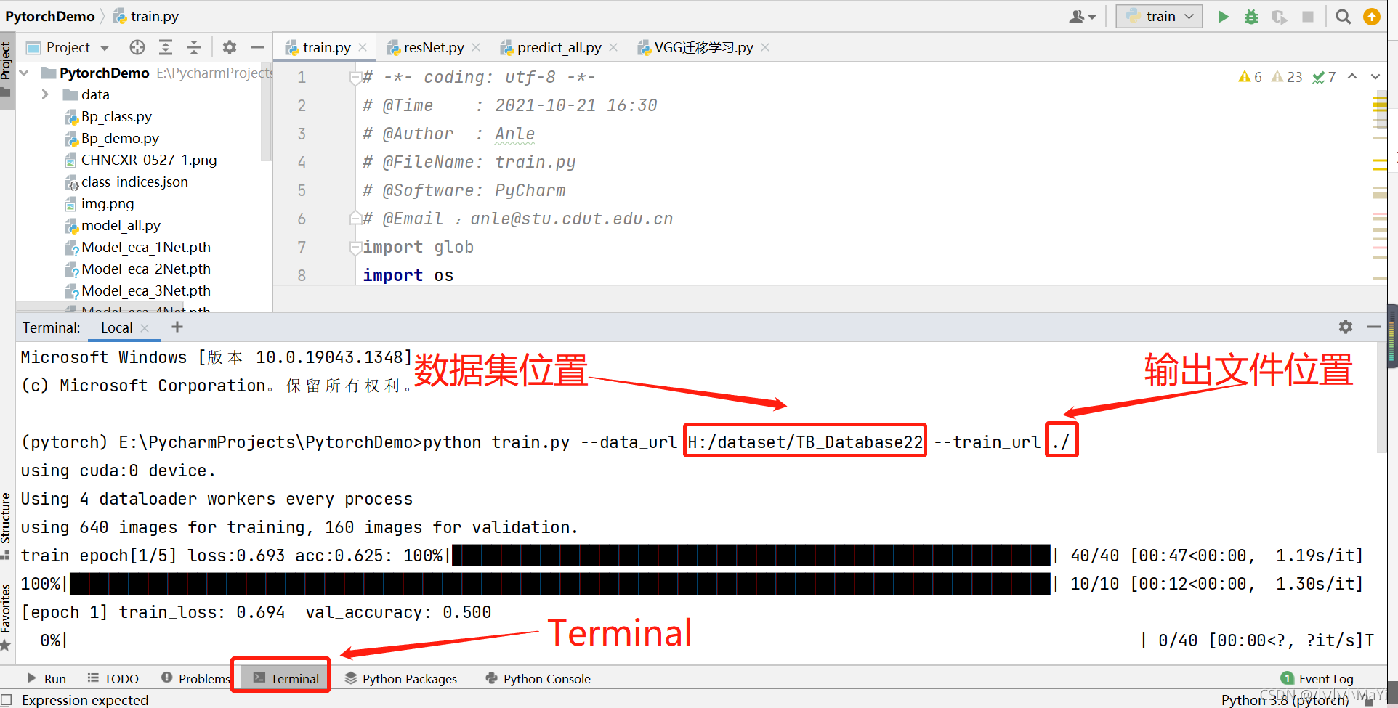Open the Python Packages tool window
The height and width of the screenshot is (708, 1398).
[x=401, y=678]
